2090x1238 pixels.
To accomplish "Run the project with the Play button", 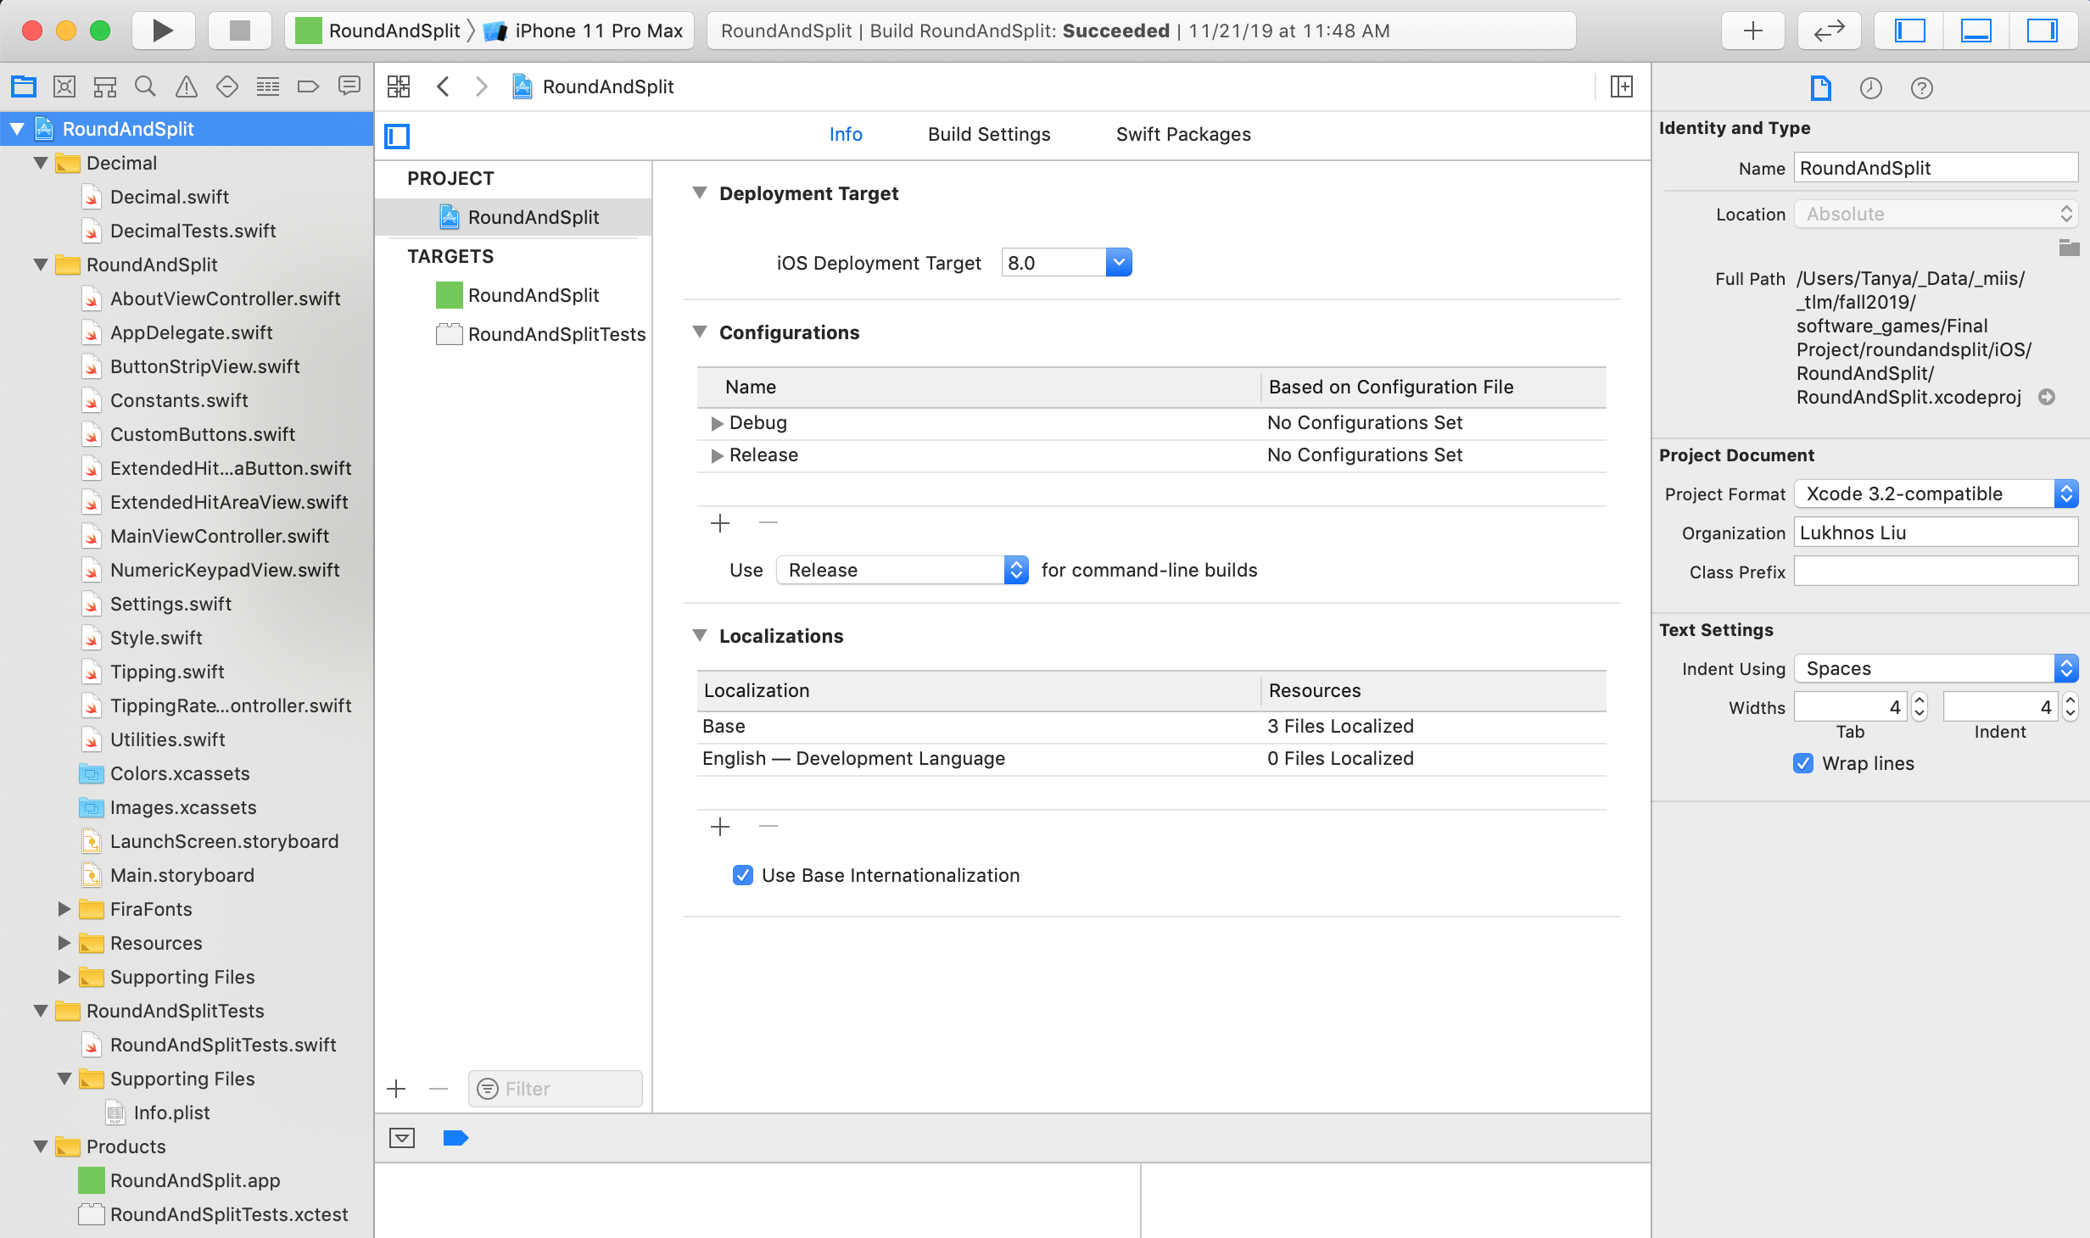I will click(163, 31).
